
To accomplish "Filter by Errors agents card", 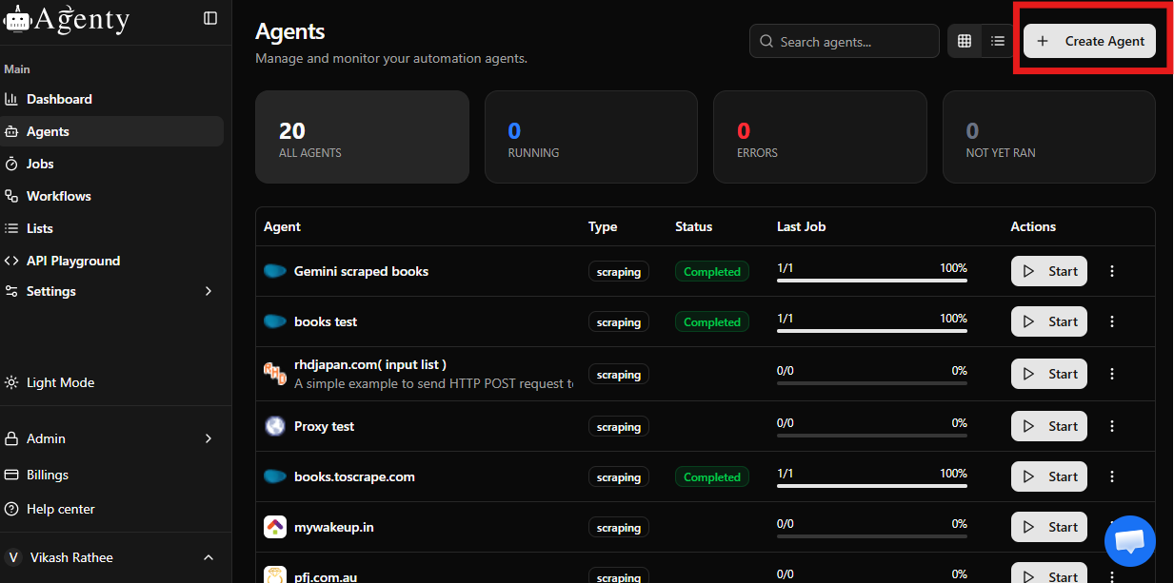I will point(819,137).
